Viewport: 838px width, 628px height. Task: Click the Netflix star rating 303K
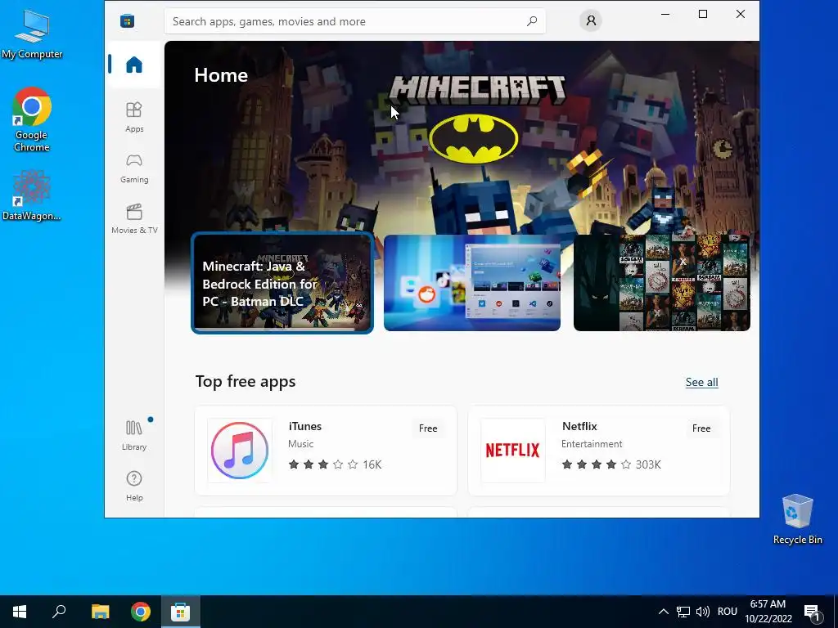pos(611,464)
